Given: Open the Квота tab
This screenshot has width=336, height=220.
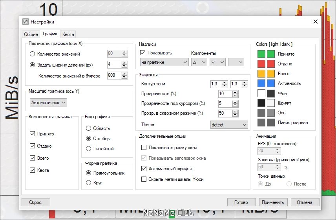Looking at the screenshot, I should pyautogui.click(x=68, y=34).
